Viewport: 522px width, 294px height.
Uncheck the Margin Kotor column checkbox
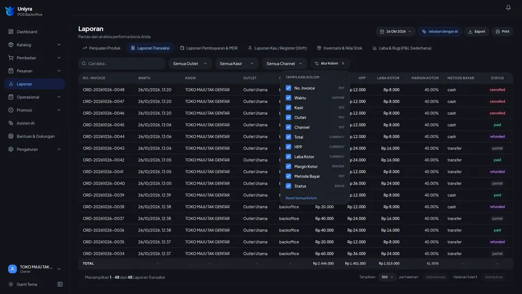pos(288,167)
